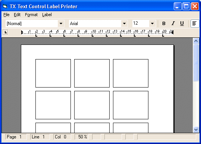Toggle italic formatting button
The height and width of the screenshot is (144, 201).
pyautogui.click(x=173, y=24)
